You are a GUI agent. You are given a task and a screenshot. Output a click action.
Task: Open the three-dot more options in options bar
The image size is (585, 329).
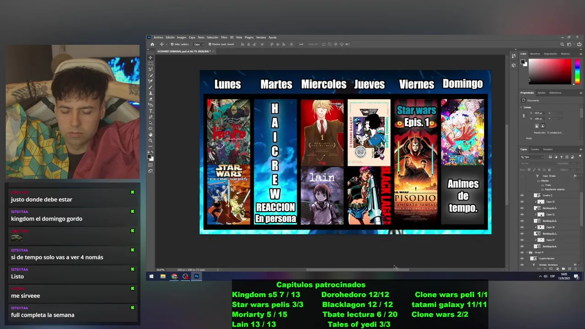pos(301,44)
